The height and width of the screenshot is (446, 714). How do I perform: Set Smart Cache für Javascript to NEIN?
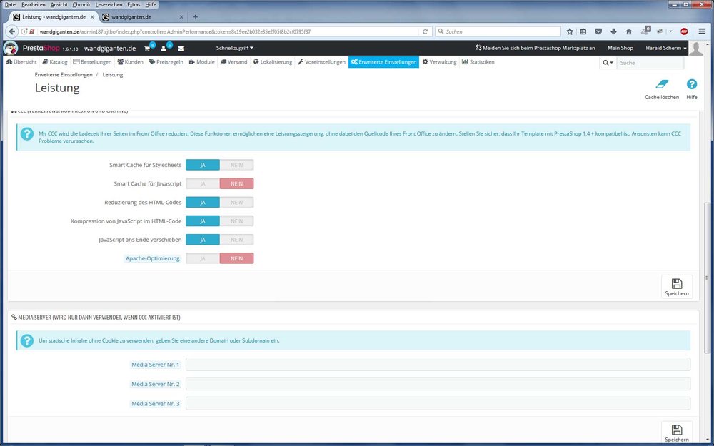(237, 183)
